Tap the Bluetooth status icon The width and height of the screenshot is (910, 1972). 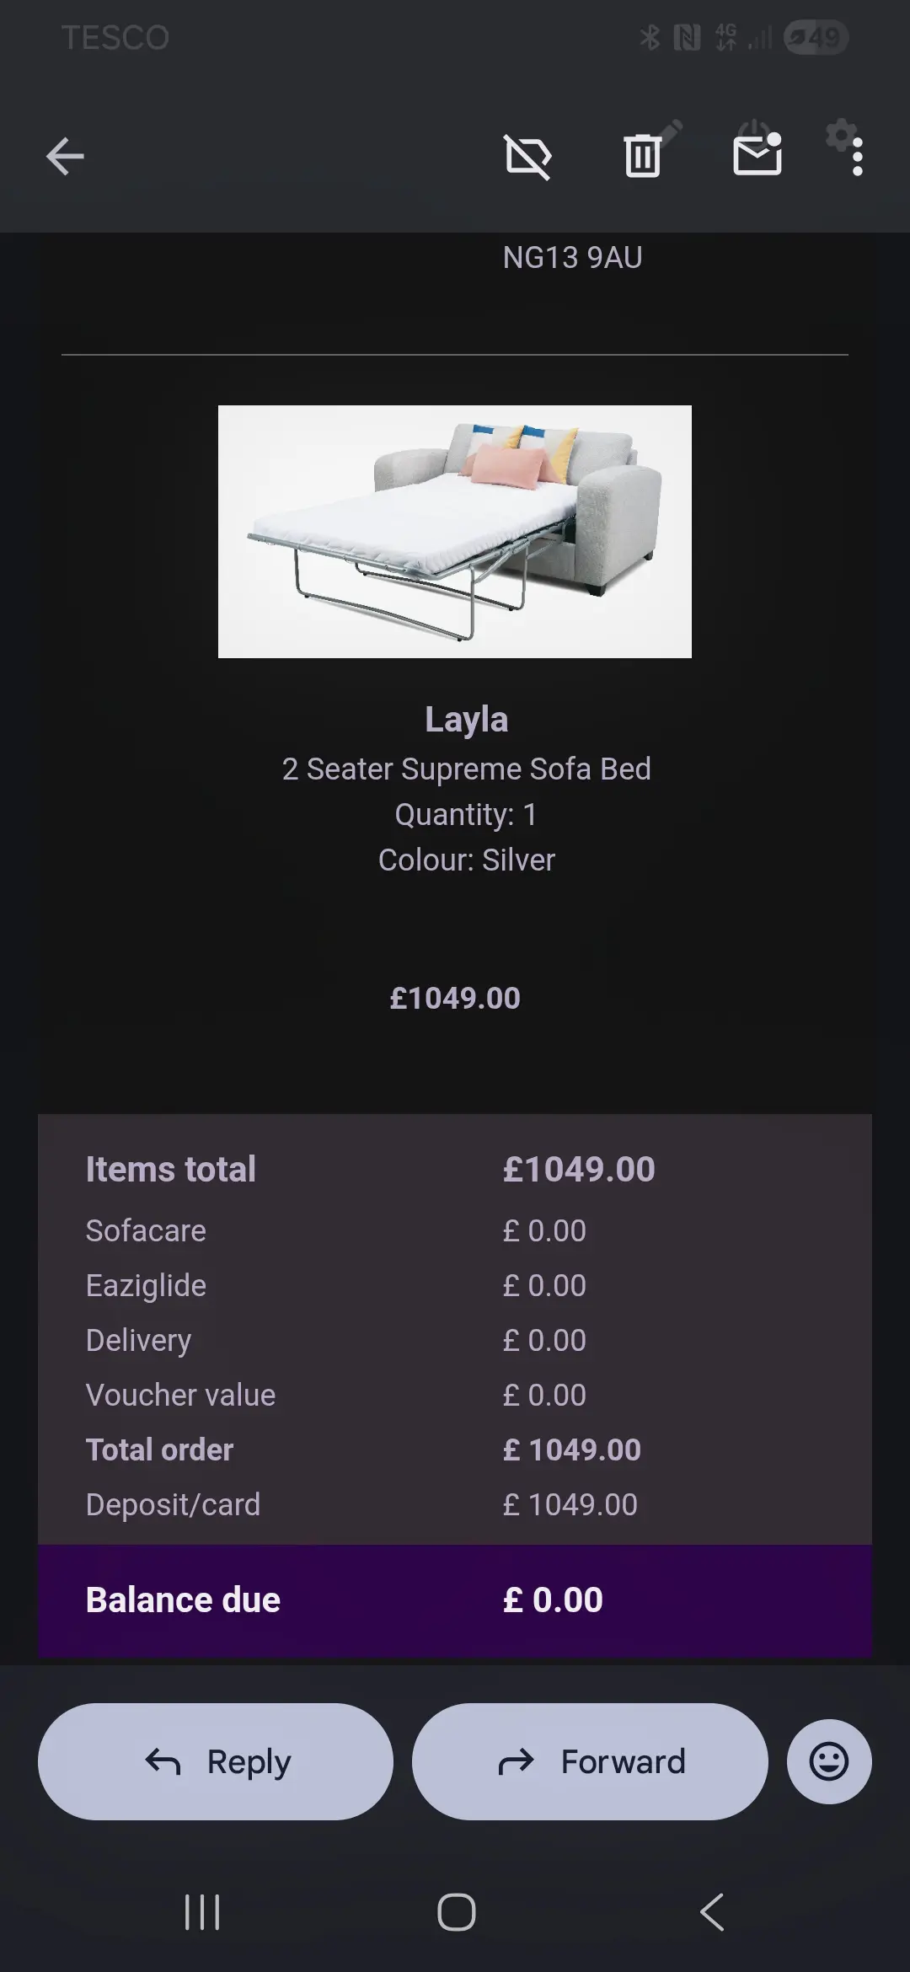click(649, 38)
